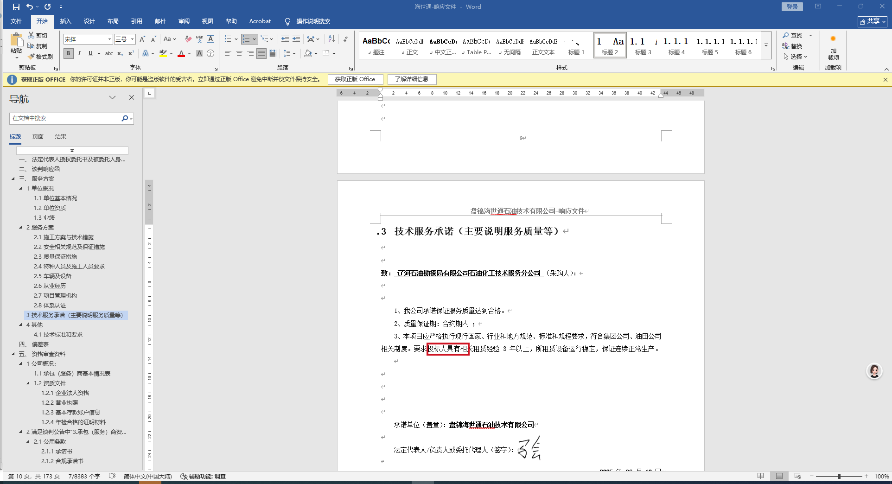Click the 获取正版 Office button
This screenshot has width=892, height=484.
click(355, 79)
